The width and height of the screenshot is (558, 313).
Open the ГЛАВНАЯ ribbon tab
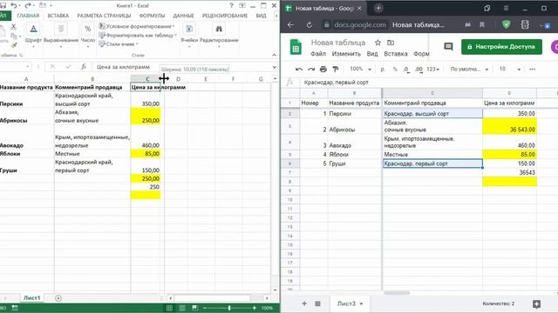[x=28, y=16]
